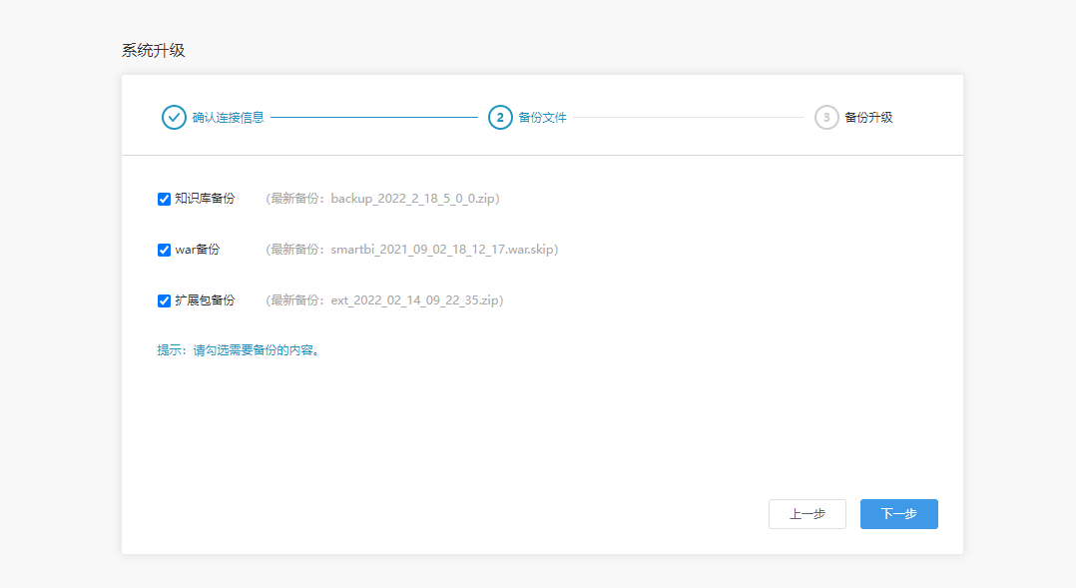The height and width of the screenshot is (588, 1076).
Task: Select the 确认连接信息 step label
Action: click(228, 118)
